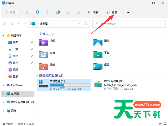Screen dimensions: 168x126
Task: Click the 37.9 GB 可用 text
Action: tap(57, 89)
